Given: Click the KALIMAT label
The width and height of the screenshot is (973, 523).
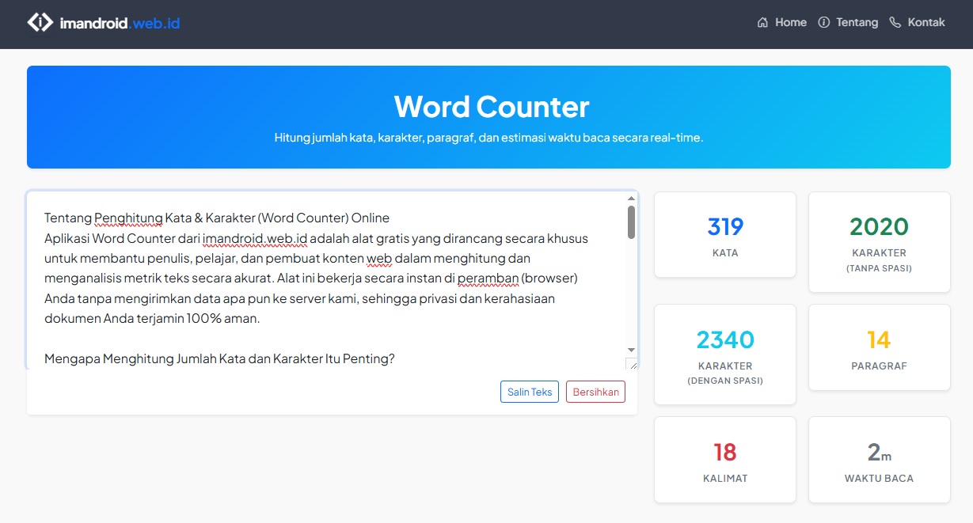Looking at the screenshot, I should (x=725, y=479).
